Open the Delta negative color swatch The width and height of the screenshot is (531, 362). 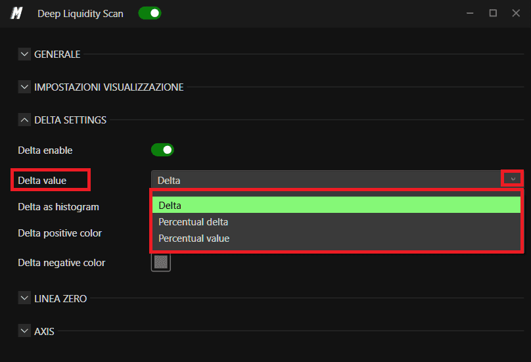pos(161,261)
